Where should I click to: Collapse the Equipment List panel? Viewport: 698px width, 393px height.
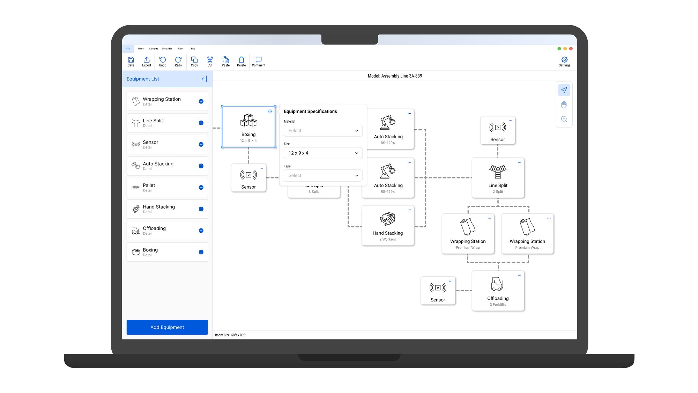click(205, 79)
